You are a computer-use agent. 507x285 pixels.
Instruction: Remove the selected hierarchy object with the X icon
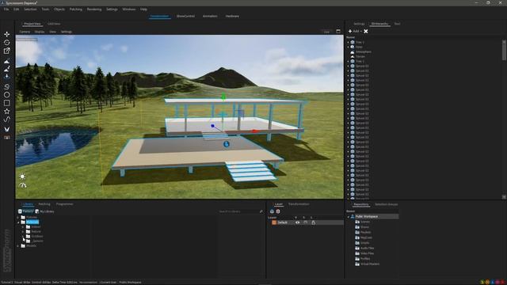point(366,32)
